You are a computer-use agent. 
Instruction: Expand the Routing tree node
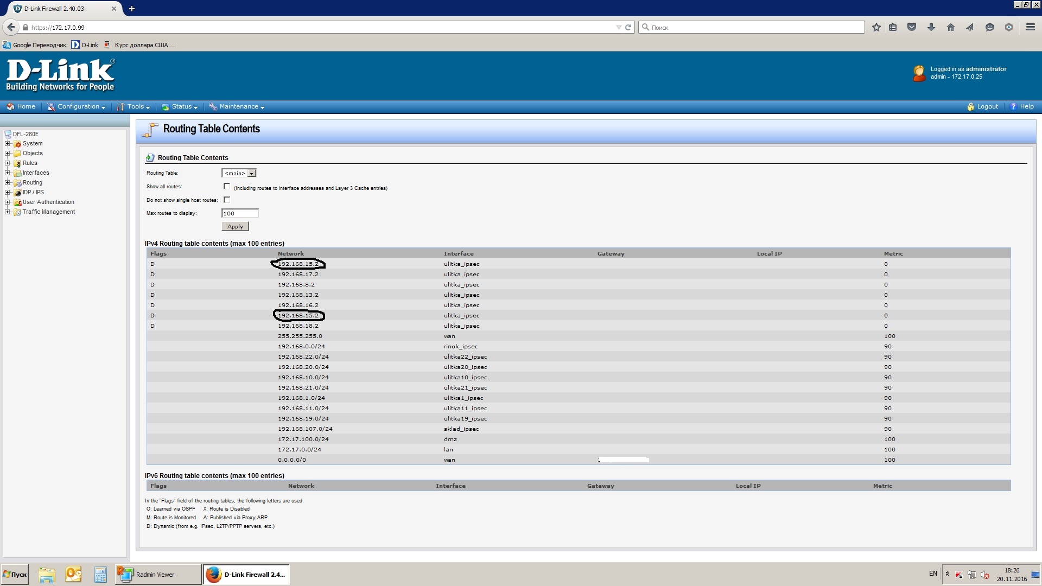[x=8, y=183]
